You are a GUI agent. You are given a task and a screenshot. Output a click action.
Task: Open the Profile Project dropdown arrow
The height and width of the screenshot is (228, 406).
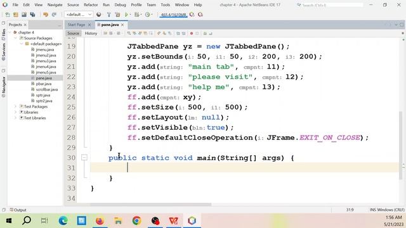tap(152, 15)
